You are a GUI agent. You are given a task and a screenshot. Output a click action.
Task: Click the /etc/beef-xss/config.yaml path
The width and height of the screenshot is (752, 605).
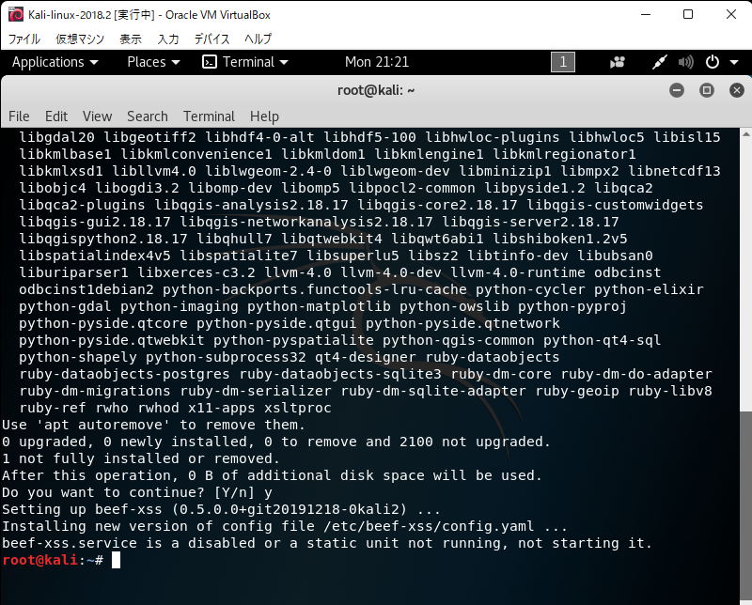(x=429, y=526)
